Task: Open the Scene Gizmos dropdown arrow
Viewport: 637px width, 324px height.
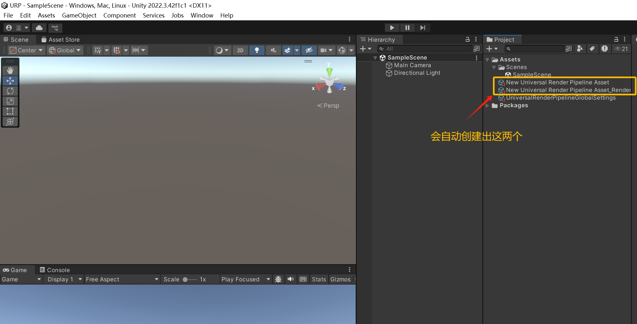Action: (351, 50)
